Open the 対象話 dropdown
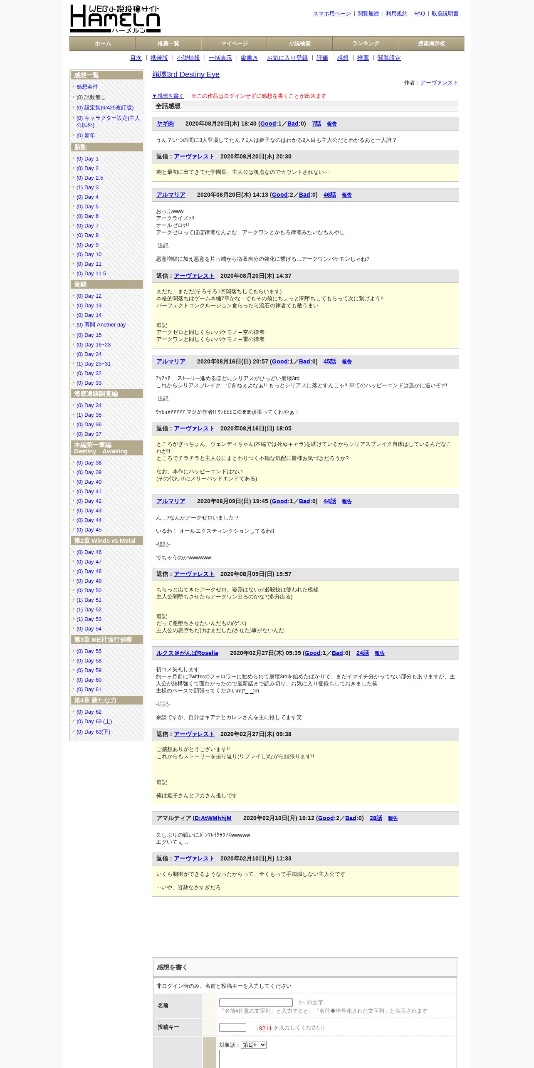534x1068 pixels. [x=254, y=1045]
